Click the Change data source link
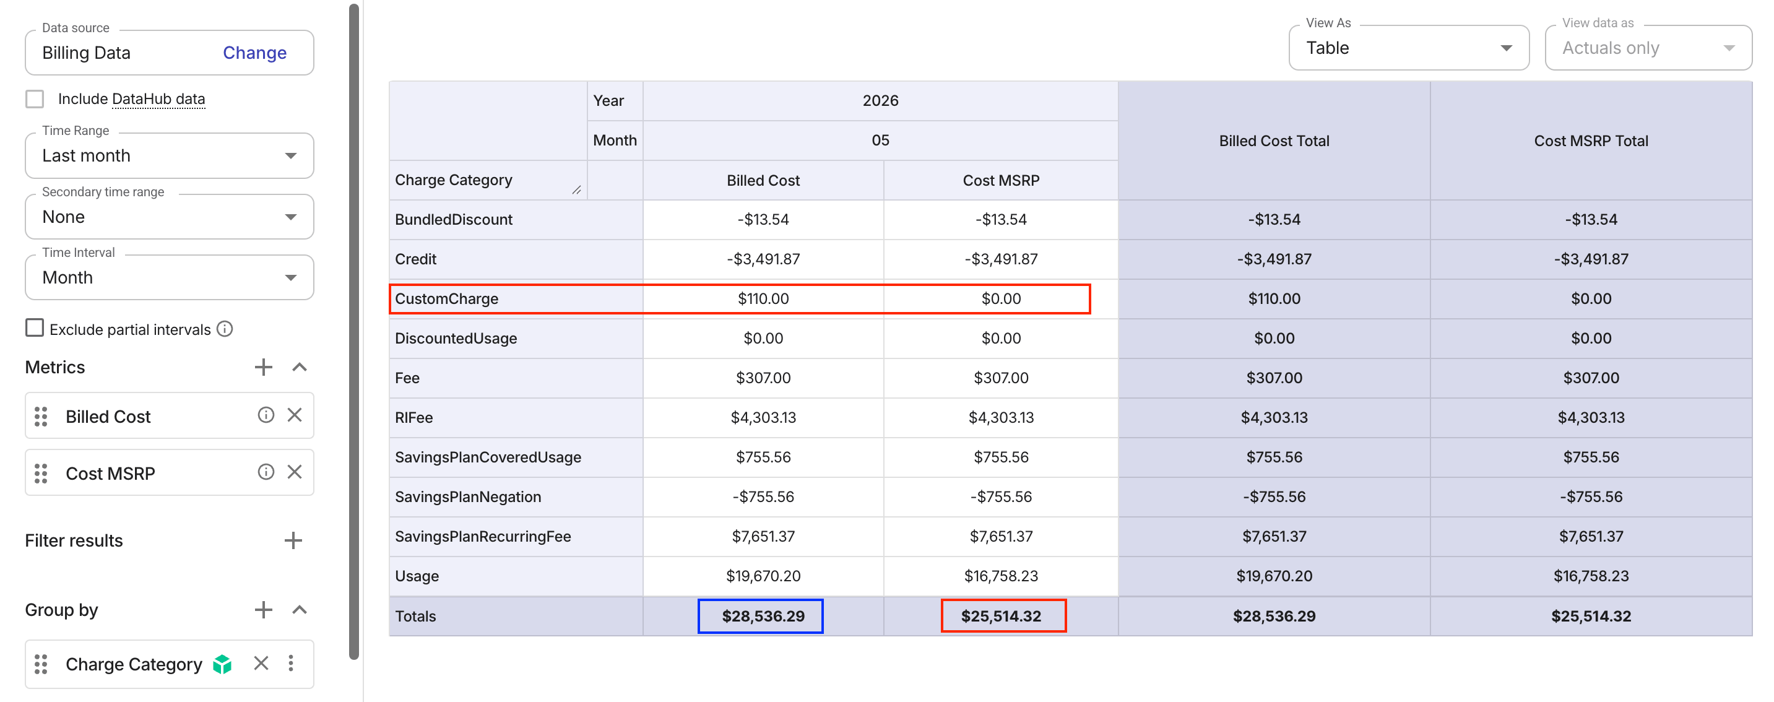The width and height of the screenshot is (1774, 702). pos(254,53)
